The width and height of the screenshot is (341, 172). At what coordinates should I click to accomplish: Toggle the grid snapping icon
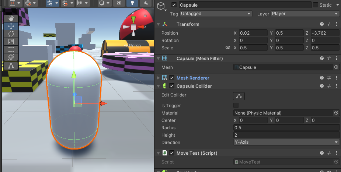click(65, 3)
